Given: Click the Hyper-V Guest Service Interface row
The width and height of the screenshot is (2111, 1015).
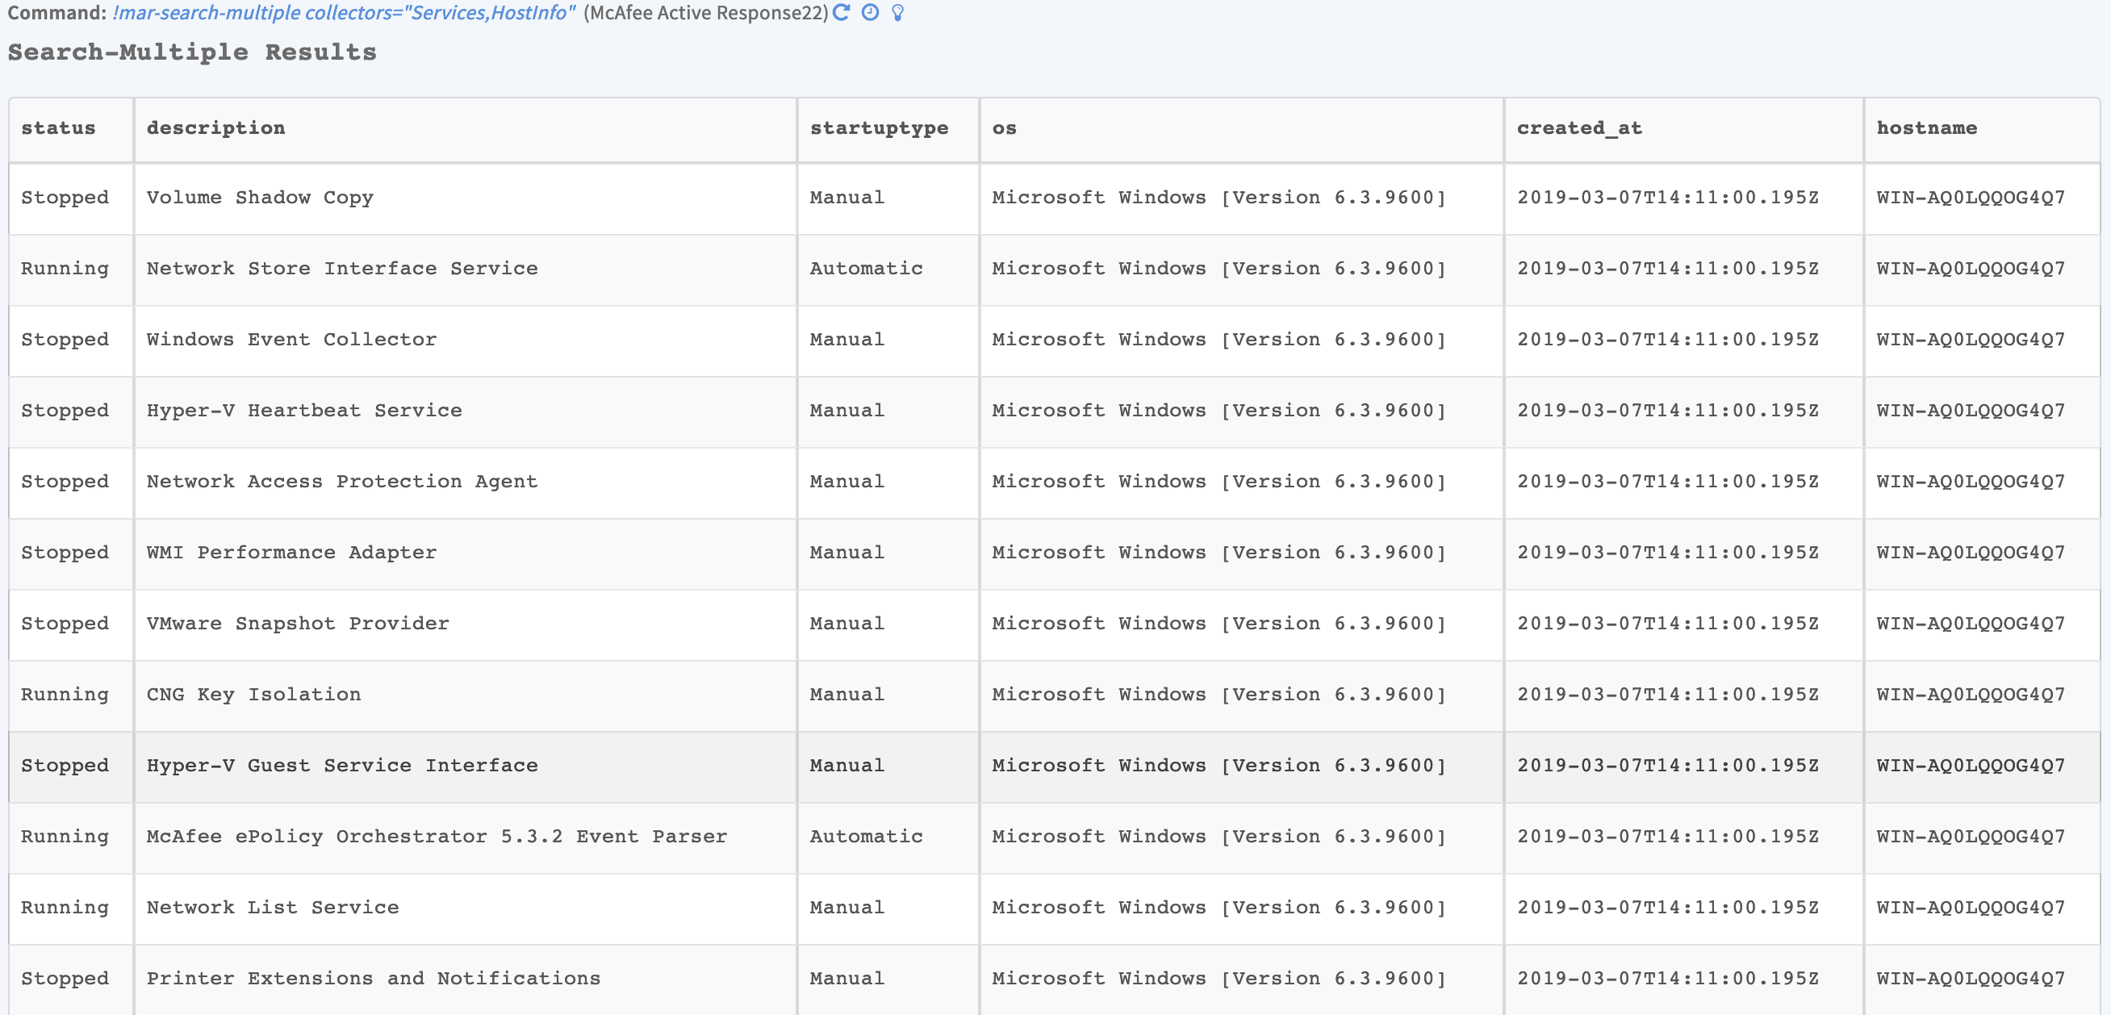Looking at the screenshot, I should [341, 766].
